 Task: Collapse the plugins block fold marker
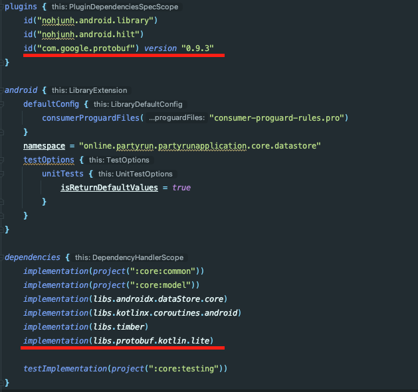coord(1,7)
